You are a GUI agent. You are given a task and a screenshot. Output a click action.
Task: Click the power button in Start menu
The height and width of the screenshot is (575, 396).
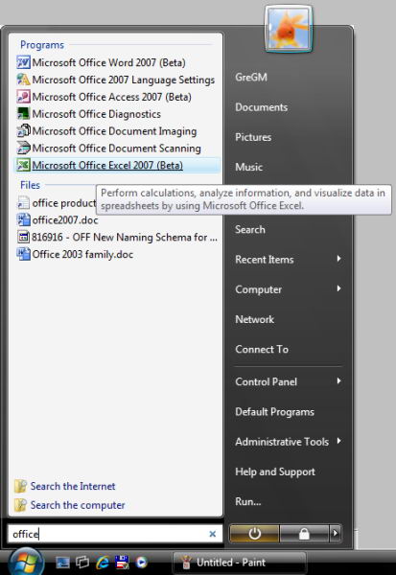pyautogui.click(x=254, y=534)
